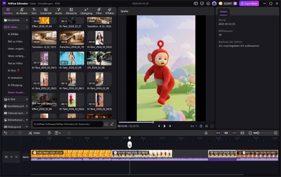Click the user avatar icon
The width and height of the screenshot is (281, 177).
[x=214, y=4]
